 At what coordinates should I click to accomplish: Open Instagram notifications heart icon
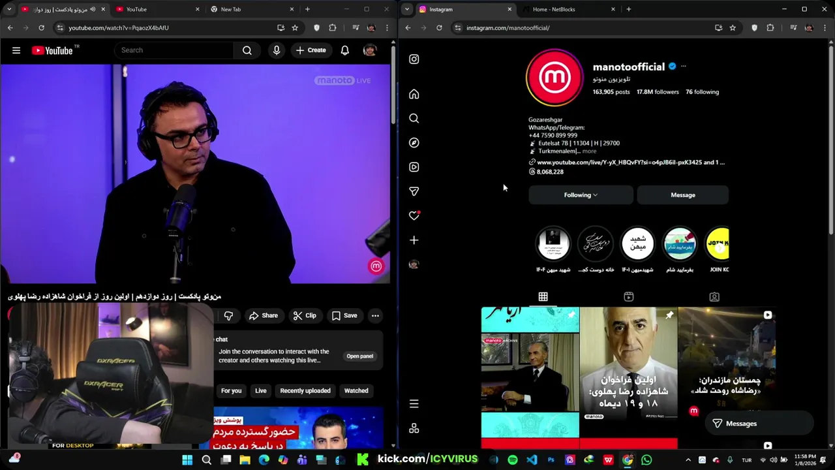coord(414,215)
